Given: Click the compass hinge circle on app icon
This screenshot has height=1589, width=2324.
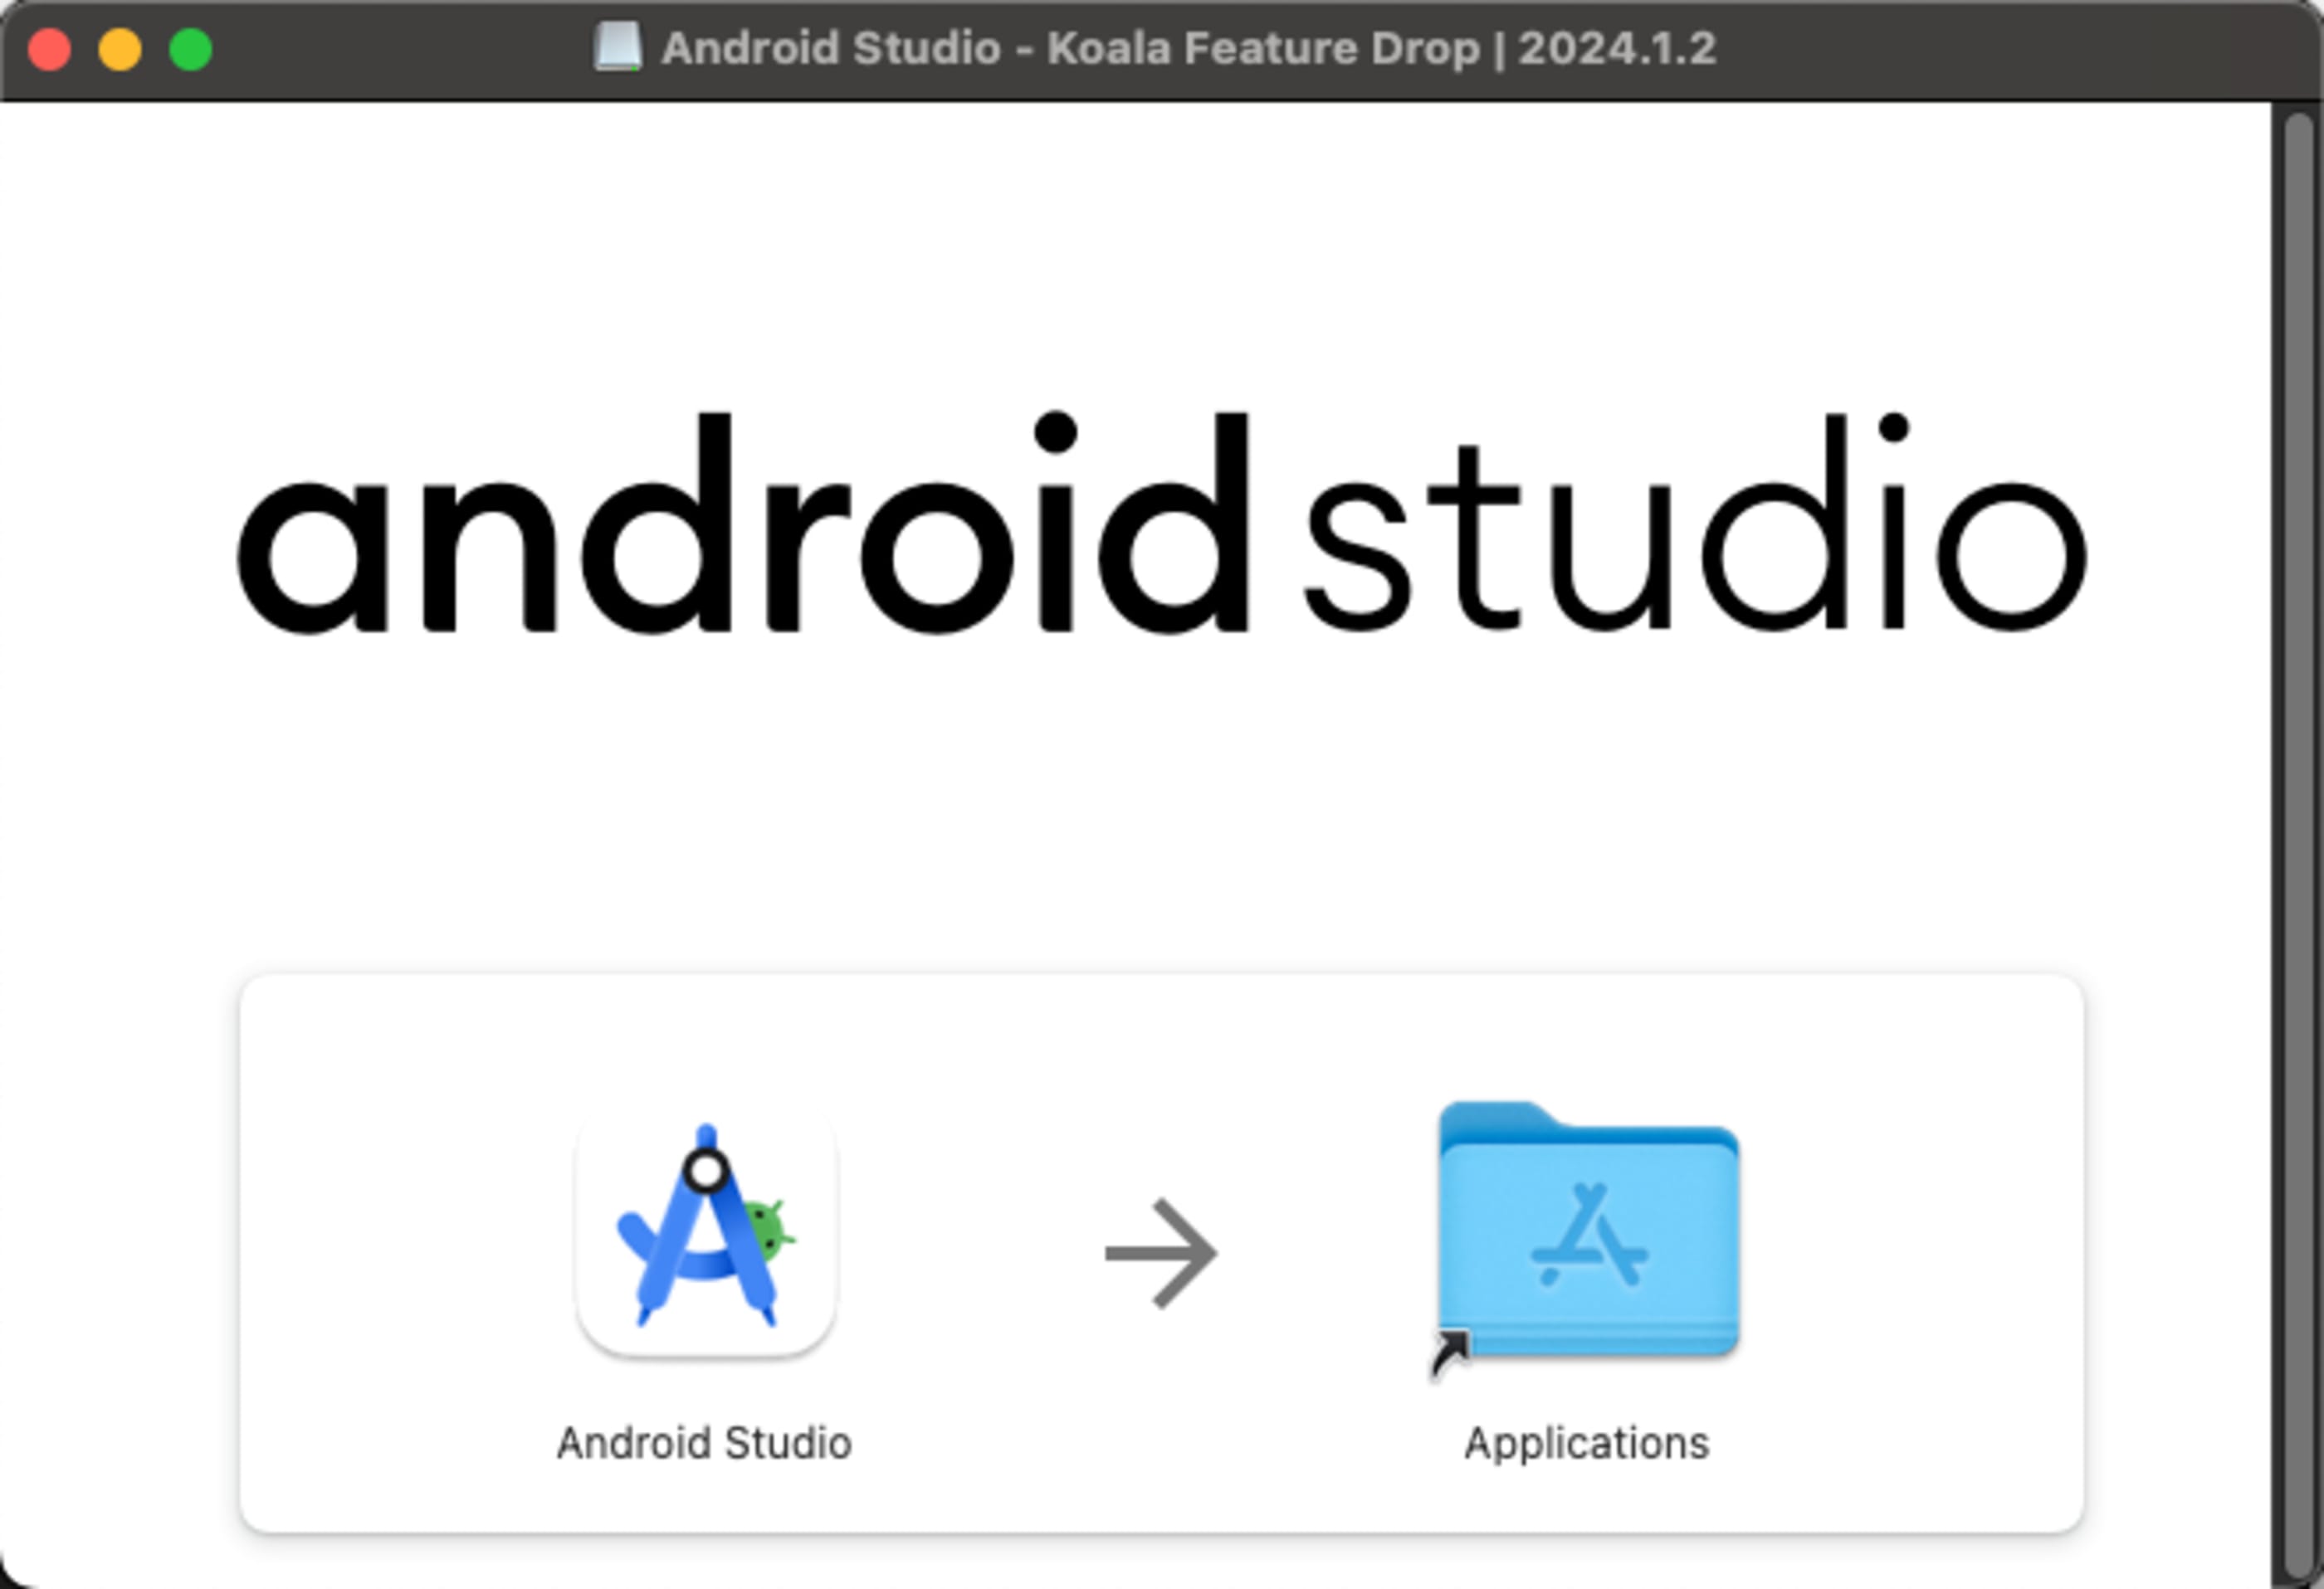Looking at the screenshot, I should point(706,1170).
